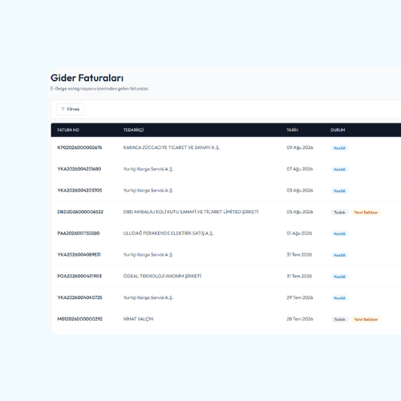Click Kesildi badge on first invoice row
401x401 pixels.
click(339, 148)
